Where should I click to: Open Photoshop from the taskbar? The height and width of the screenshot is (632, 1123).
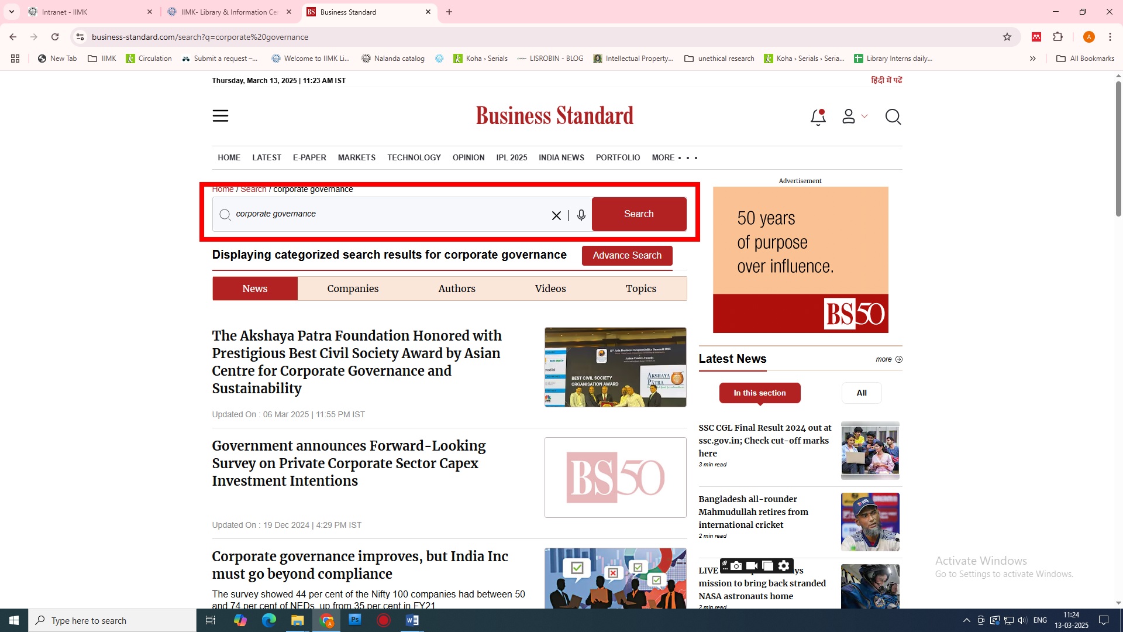coord(355,620)
